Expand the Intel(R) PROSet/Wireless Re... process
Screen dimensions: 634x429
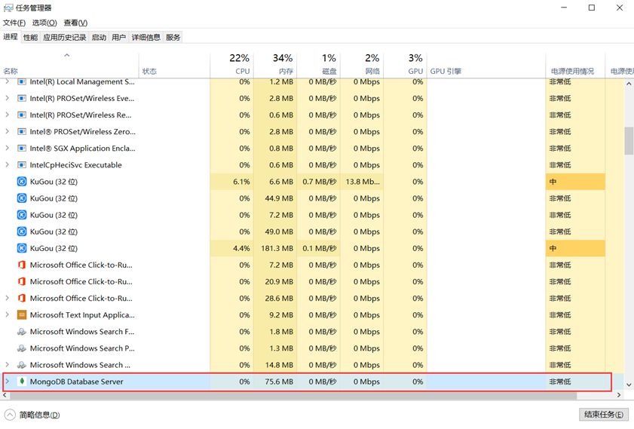7,115
